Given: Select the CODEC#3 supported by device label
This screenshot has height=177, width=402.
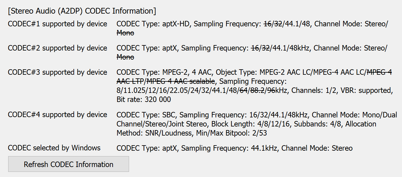Looking at the screenshot, I should point(57,72).
